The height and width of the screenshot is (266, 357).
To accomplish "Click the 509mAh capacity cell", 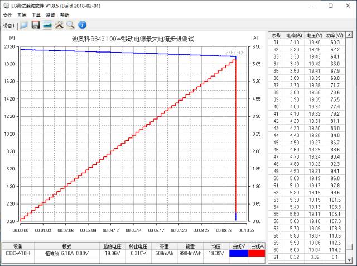I will pyautogui.click(x=164, y=253).
